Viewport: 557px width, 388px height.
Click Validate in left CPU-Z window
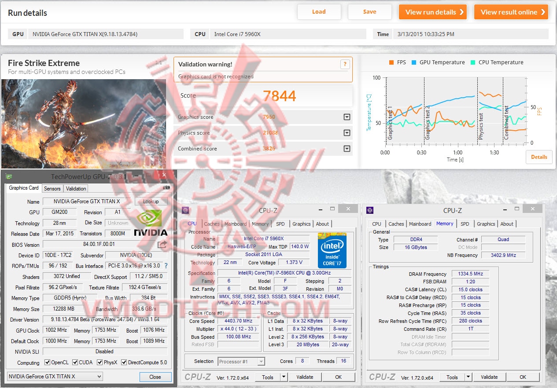point(305,377)
